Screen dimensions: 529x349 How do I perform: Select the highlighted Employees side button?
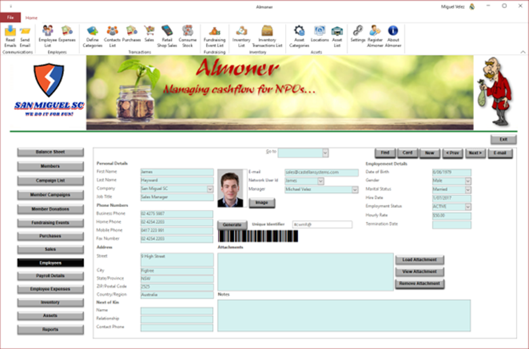click(x=51, y=263)
